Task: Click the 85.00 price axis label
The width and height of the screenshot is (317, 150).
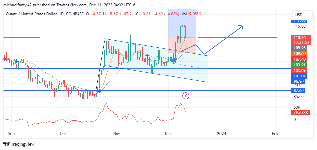Action: coord(299,97)
